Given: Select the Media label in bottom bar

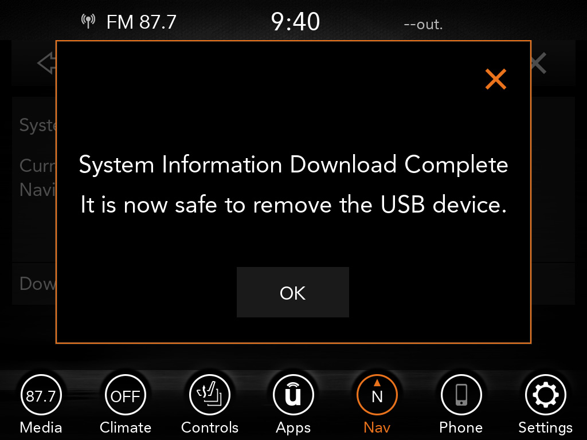Looking at the screenshot, I should pos(41,427).
